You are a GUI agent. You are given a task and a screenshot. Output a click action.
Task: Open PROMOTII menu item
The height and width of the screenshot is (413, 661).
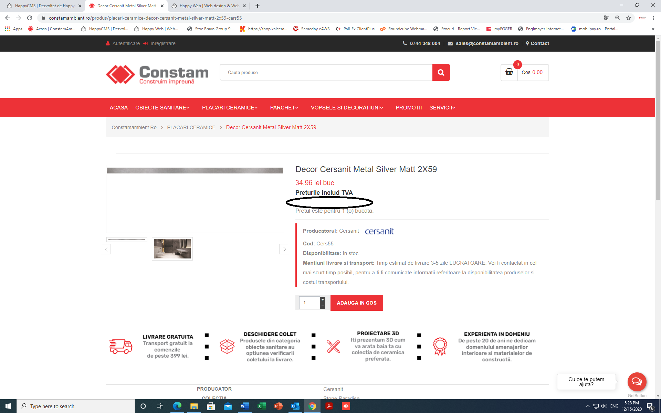(409, 108)
